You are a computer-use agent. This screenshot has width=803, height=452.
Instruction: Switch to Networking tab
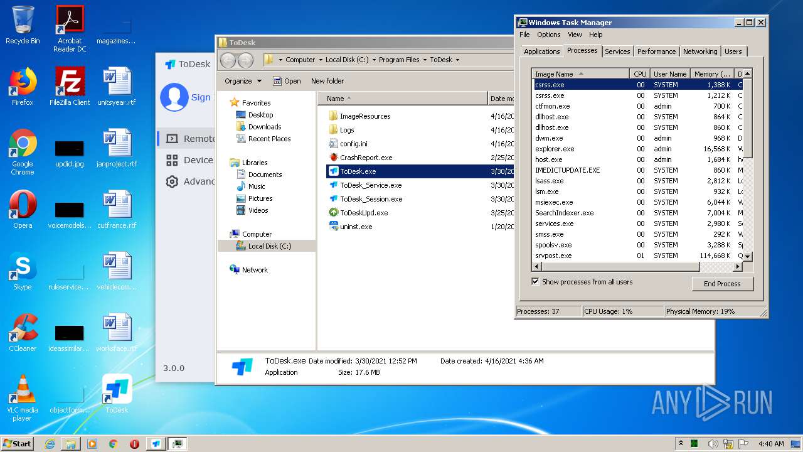pyautogui.click(x=700, y=51)
